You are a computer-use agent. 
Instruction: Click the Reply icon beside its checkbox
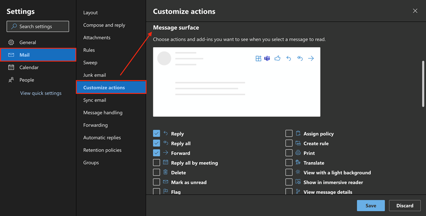point(166,133)
